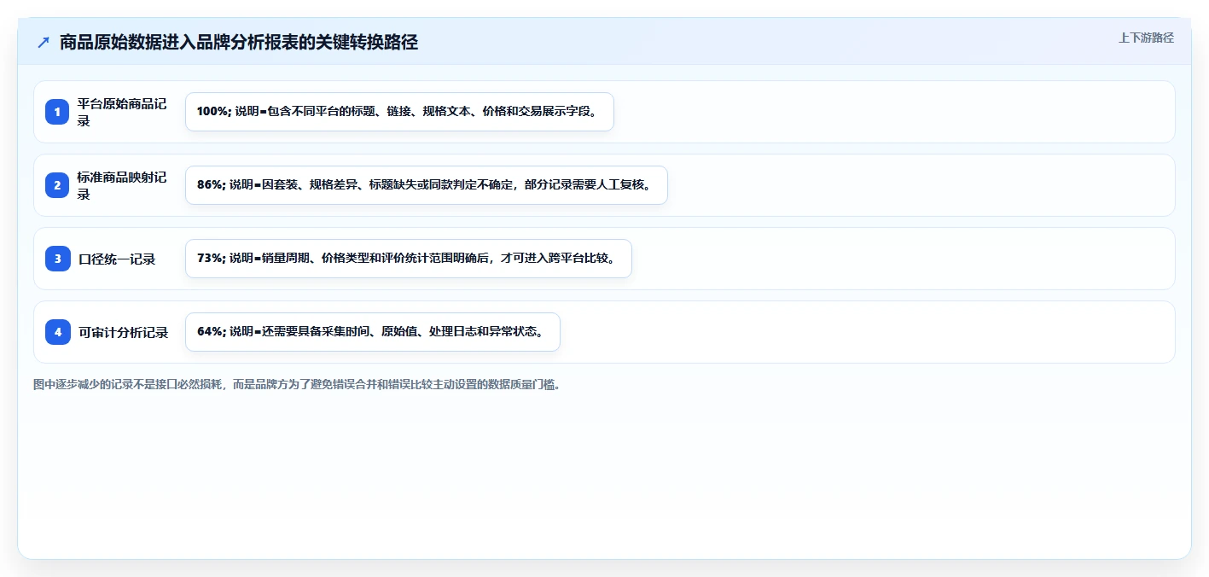This screenshot has width=1209, height=577.
Task: Click step badge number 1
Action: [x=57, y=112]
